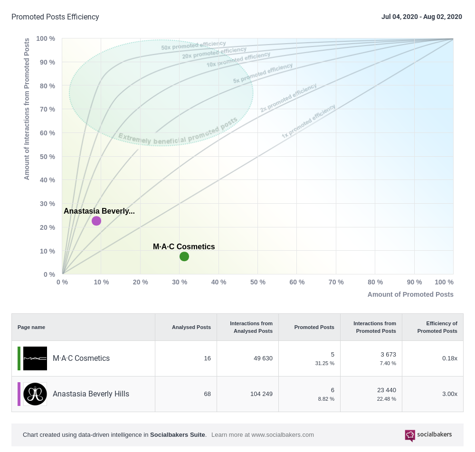Click the Promoted Posts Efficiency title
475x452 pixels.
(55, 17)
